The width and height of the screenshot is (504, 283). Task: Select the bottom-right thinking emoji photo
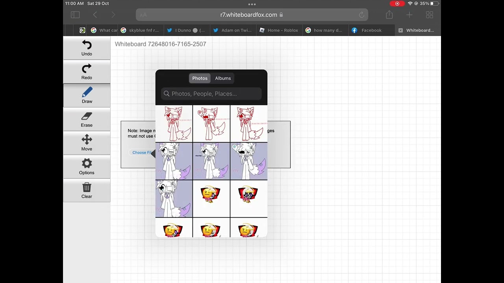tap(249, 228)
